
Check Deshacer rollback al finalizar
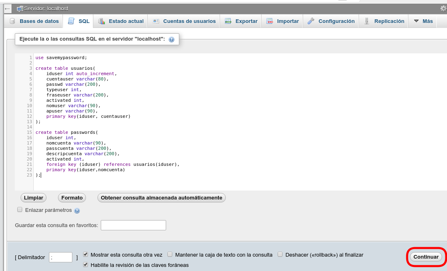click(280, 254)
